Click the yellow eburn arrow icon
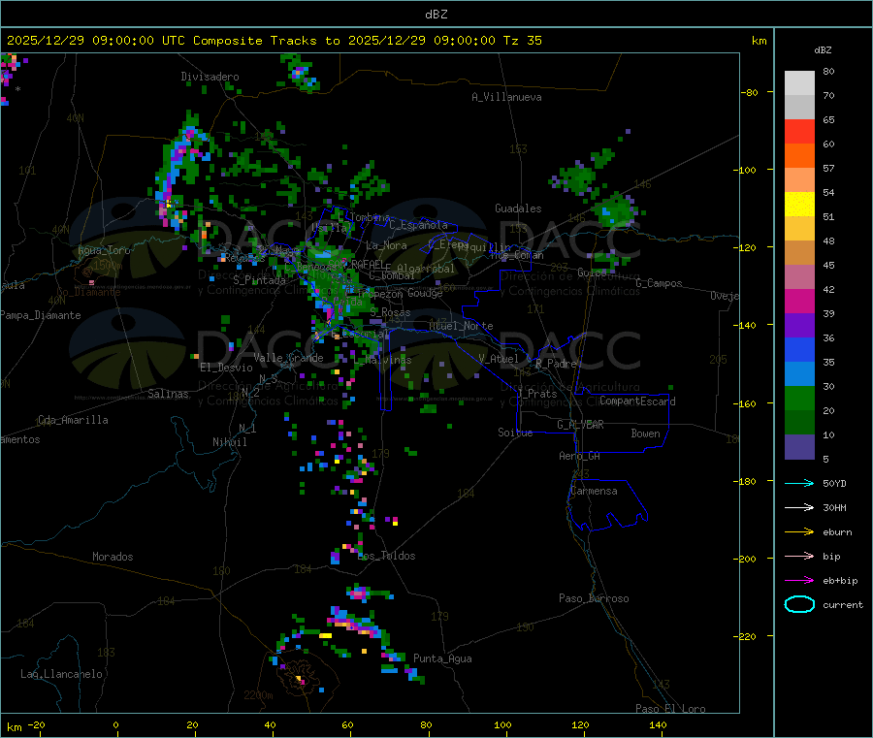The height and width of the screenshot is (738, 873). 799,532
